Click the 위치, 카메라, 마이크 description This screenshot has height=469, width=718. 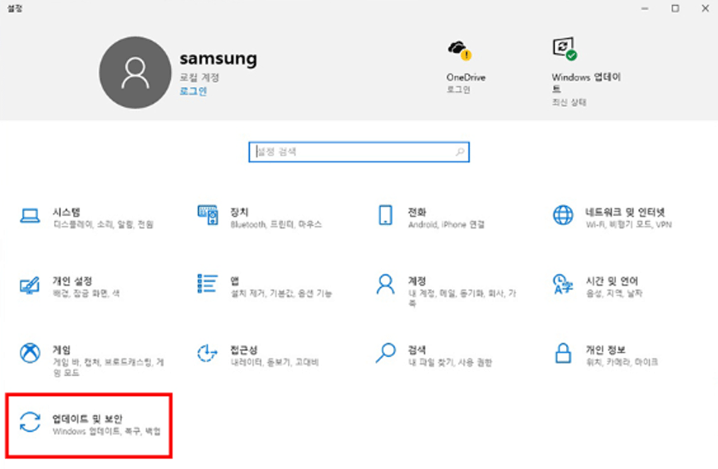[x=622, y=362]
